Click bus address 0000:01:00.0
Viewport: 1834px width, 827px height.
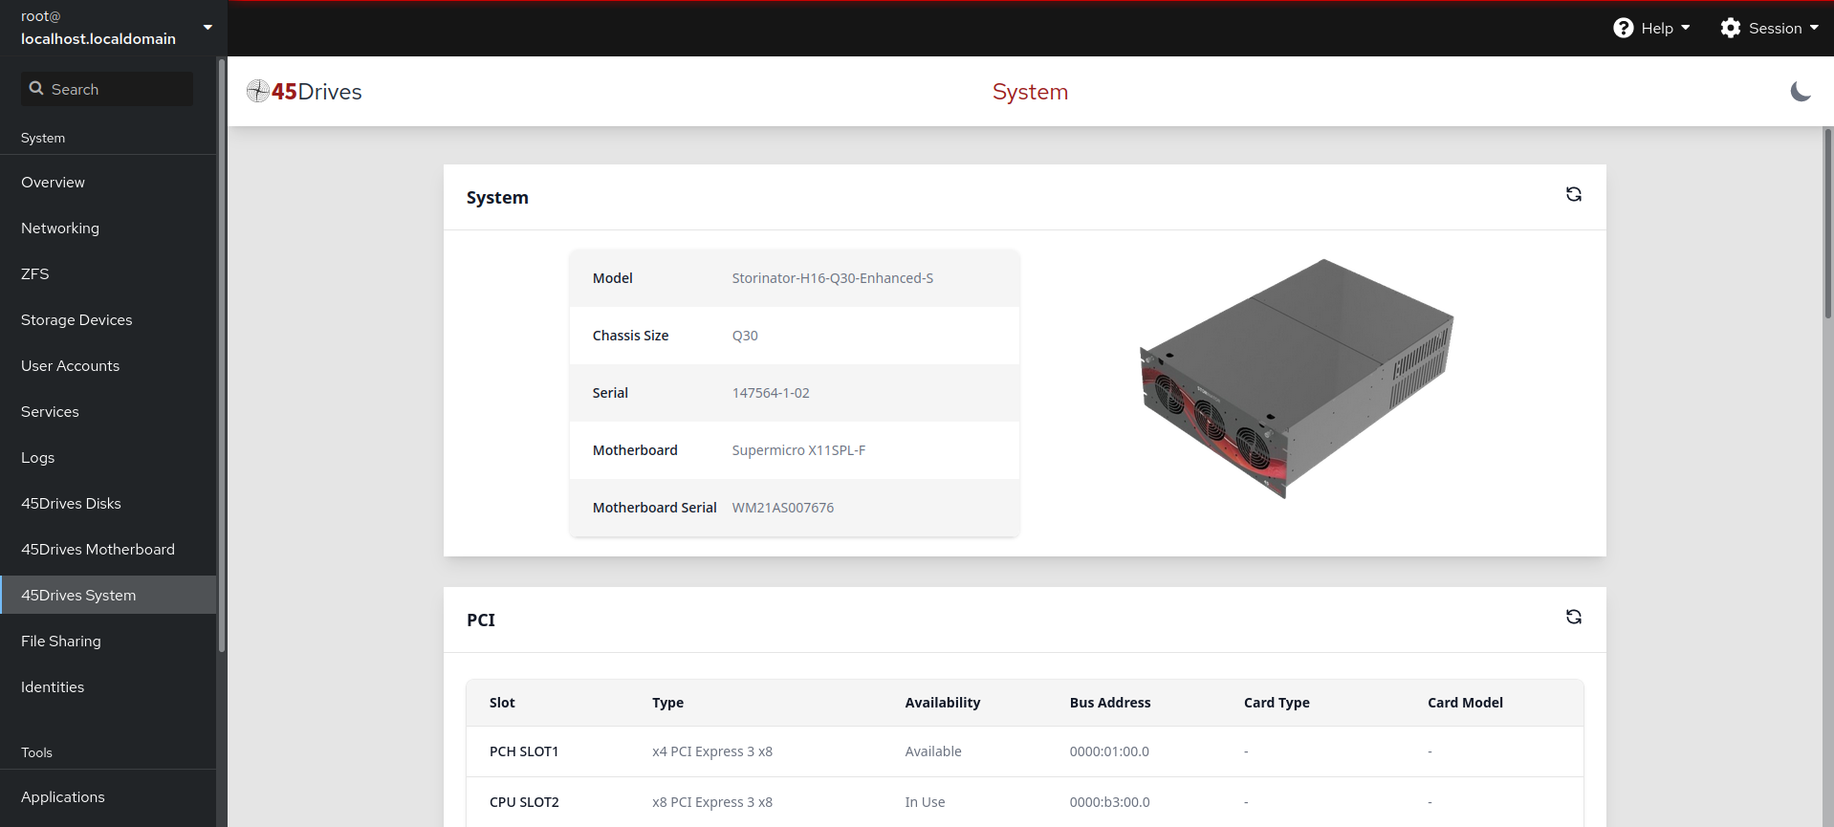[x=1109, y=751]
